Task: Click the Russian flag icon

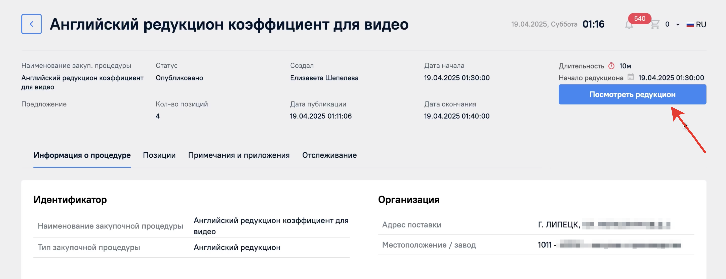Action: point(690,25)
